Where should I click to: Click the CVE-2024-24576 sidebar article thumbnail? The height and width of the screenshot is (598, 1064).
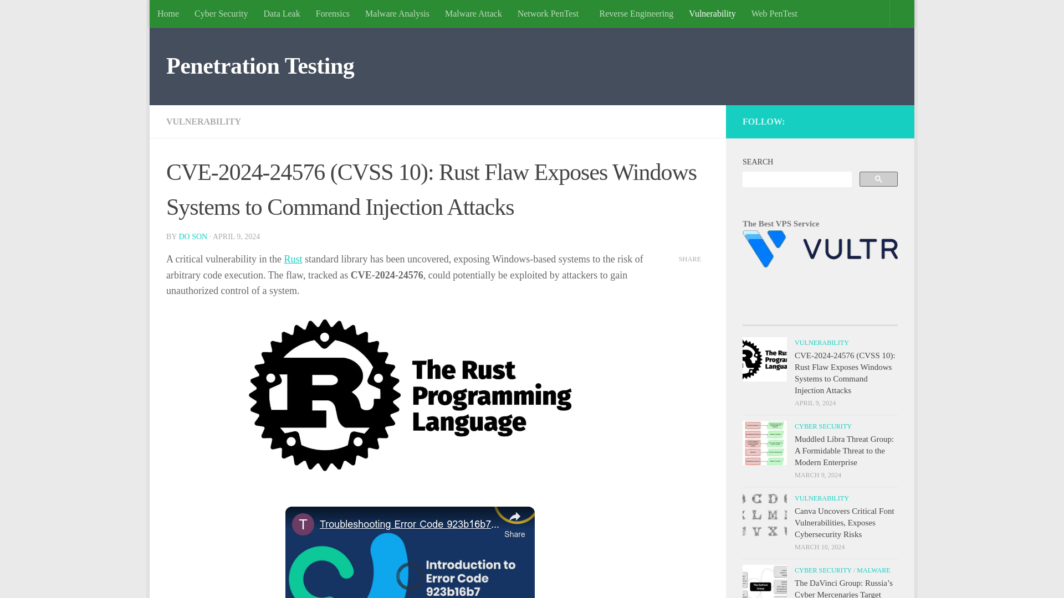pos(764,359)
